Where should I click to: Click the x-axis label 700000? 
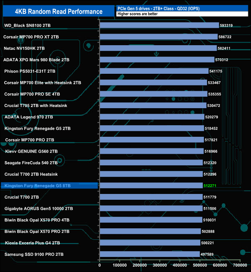[x=240, y=265]
